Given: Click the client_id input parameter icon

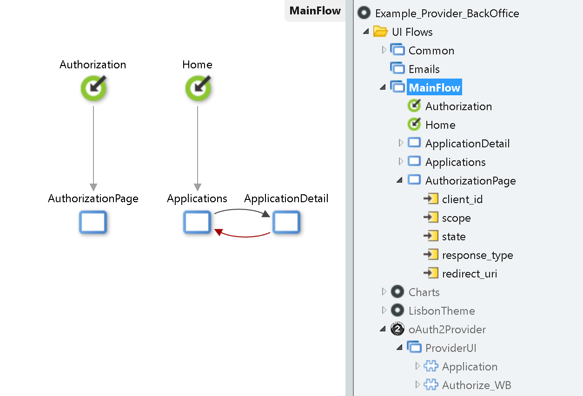Looking at the screenshot, I should (431, 198).
